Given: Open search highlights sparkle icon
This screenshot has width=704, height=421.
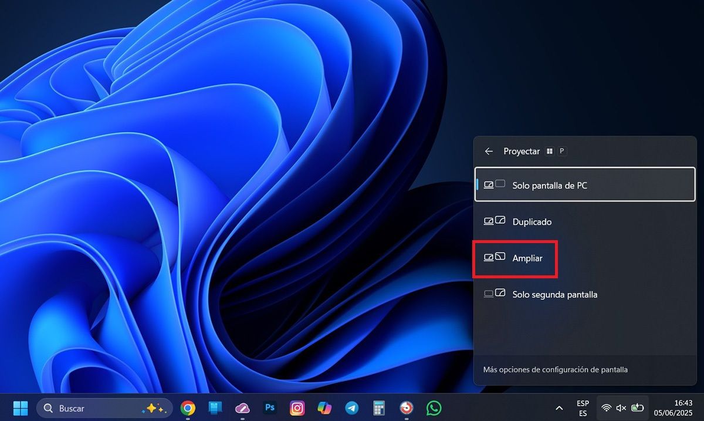Looking at the screenshot, I should (154, 408).
